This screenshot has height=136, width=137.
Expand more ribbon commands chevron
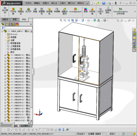point(135,12)
